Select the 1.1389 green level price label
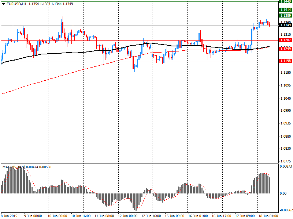This screenshot has width=293, height=219. (286, 16)
